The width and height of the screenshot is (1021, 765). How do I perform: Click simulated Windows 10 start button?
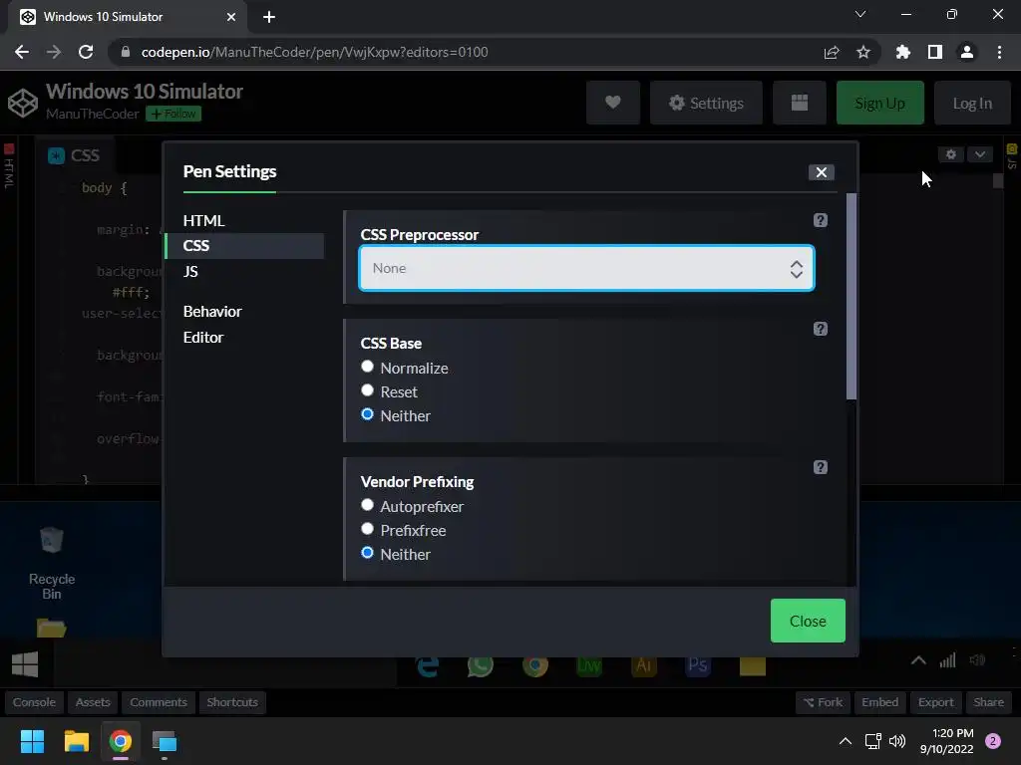[x=25, y=664]
